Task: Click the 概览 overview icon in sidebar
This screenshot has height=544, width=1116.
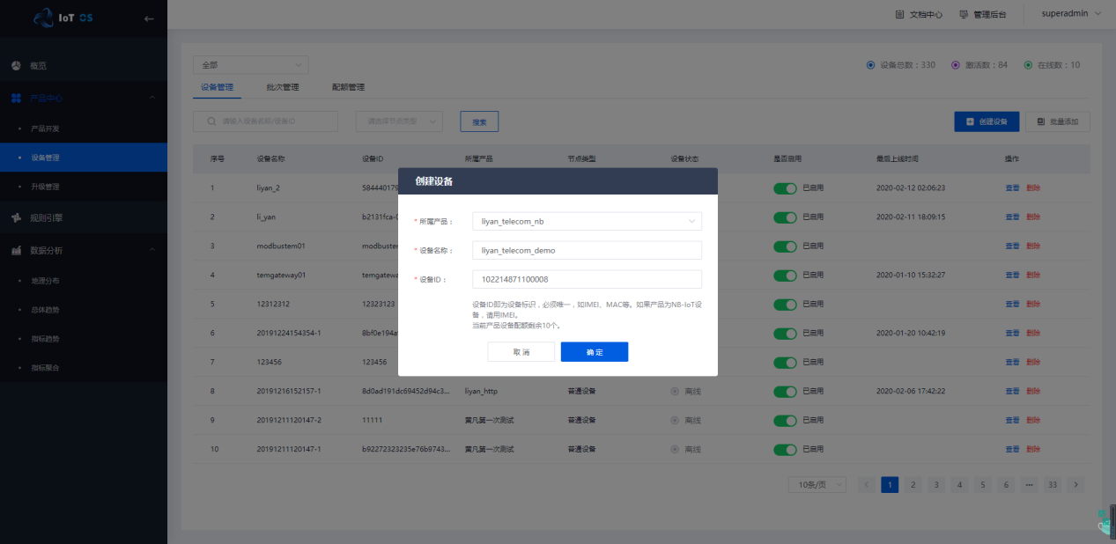Action: pyautogui.click(x=16, y=66)
